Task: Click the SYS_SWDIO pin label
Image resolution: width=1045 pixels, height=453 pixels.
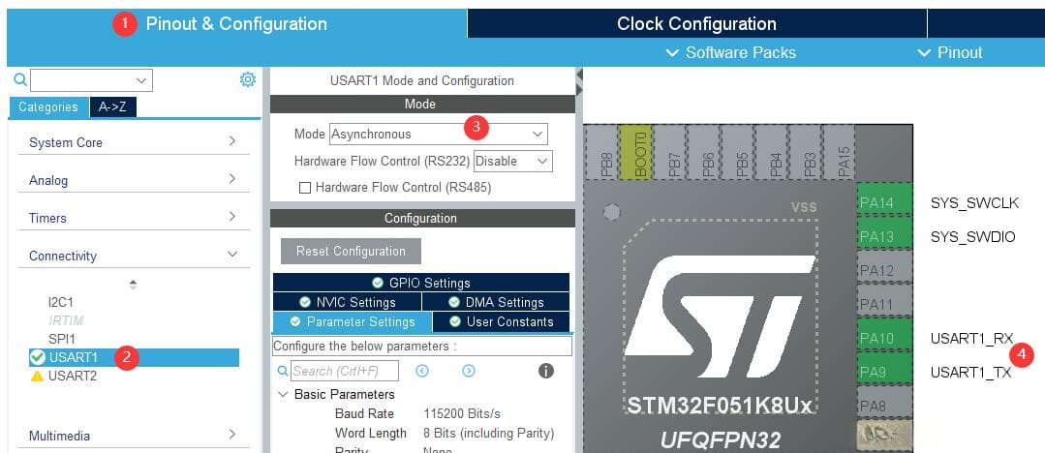Action: (973, 236)
